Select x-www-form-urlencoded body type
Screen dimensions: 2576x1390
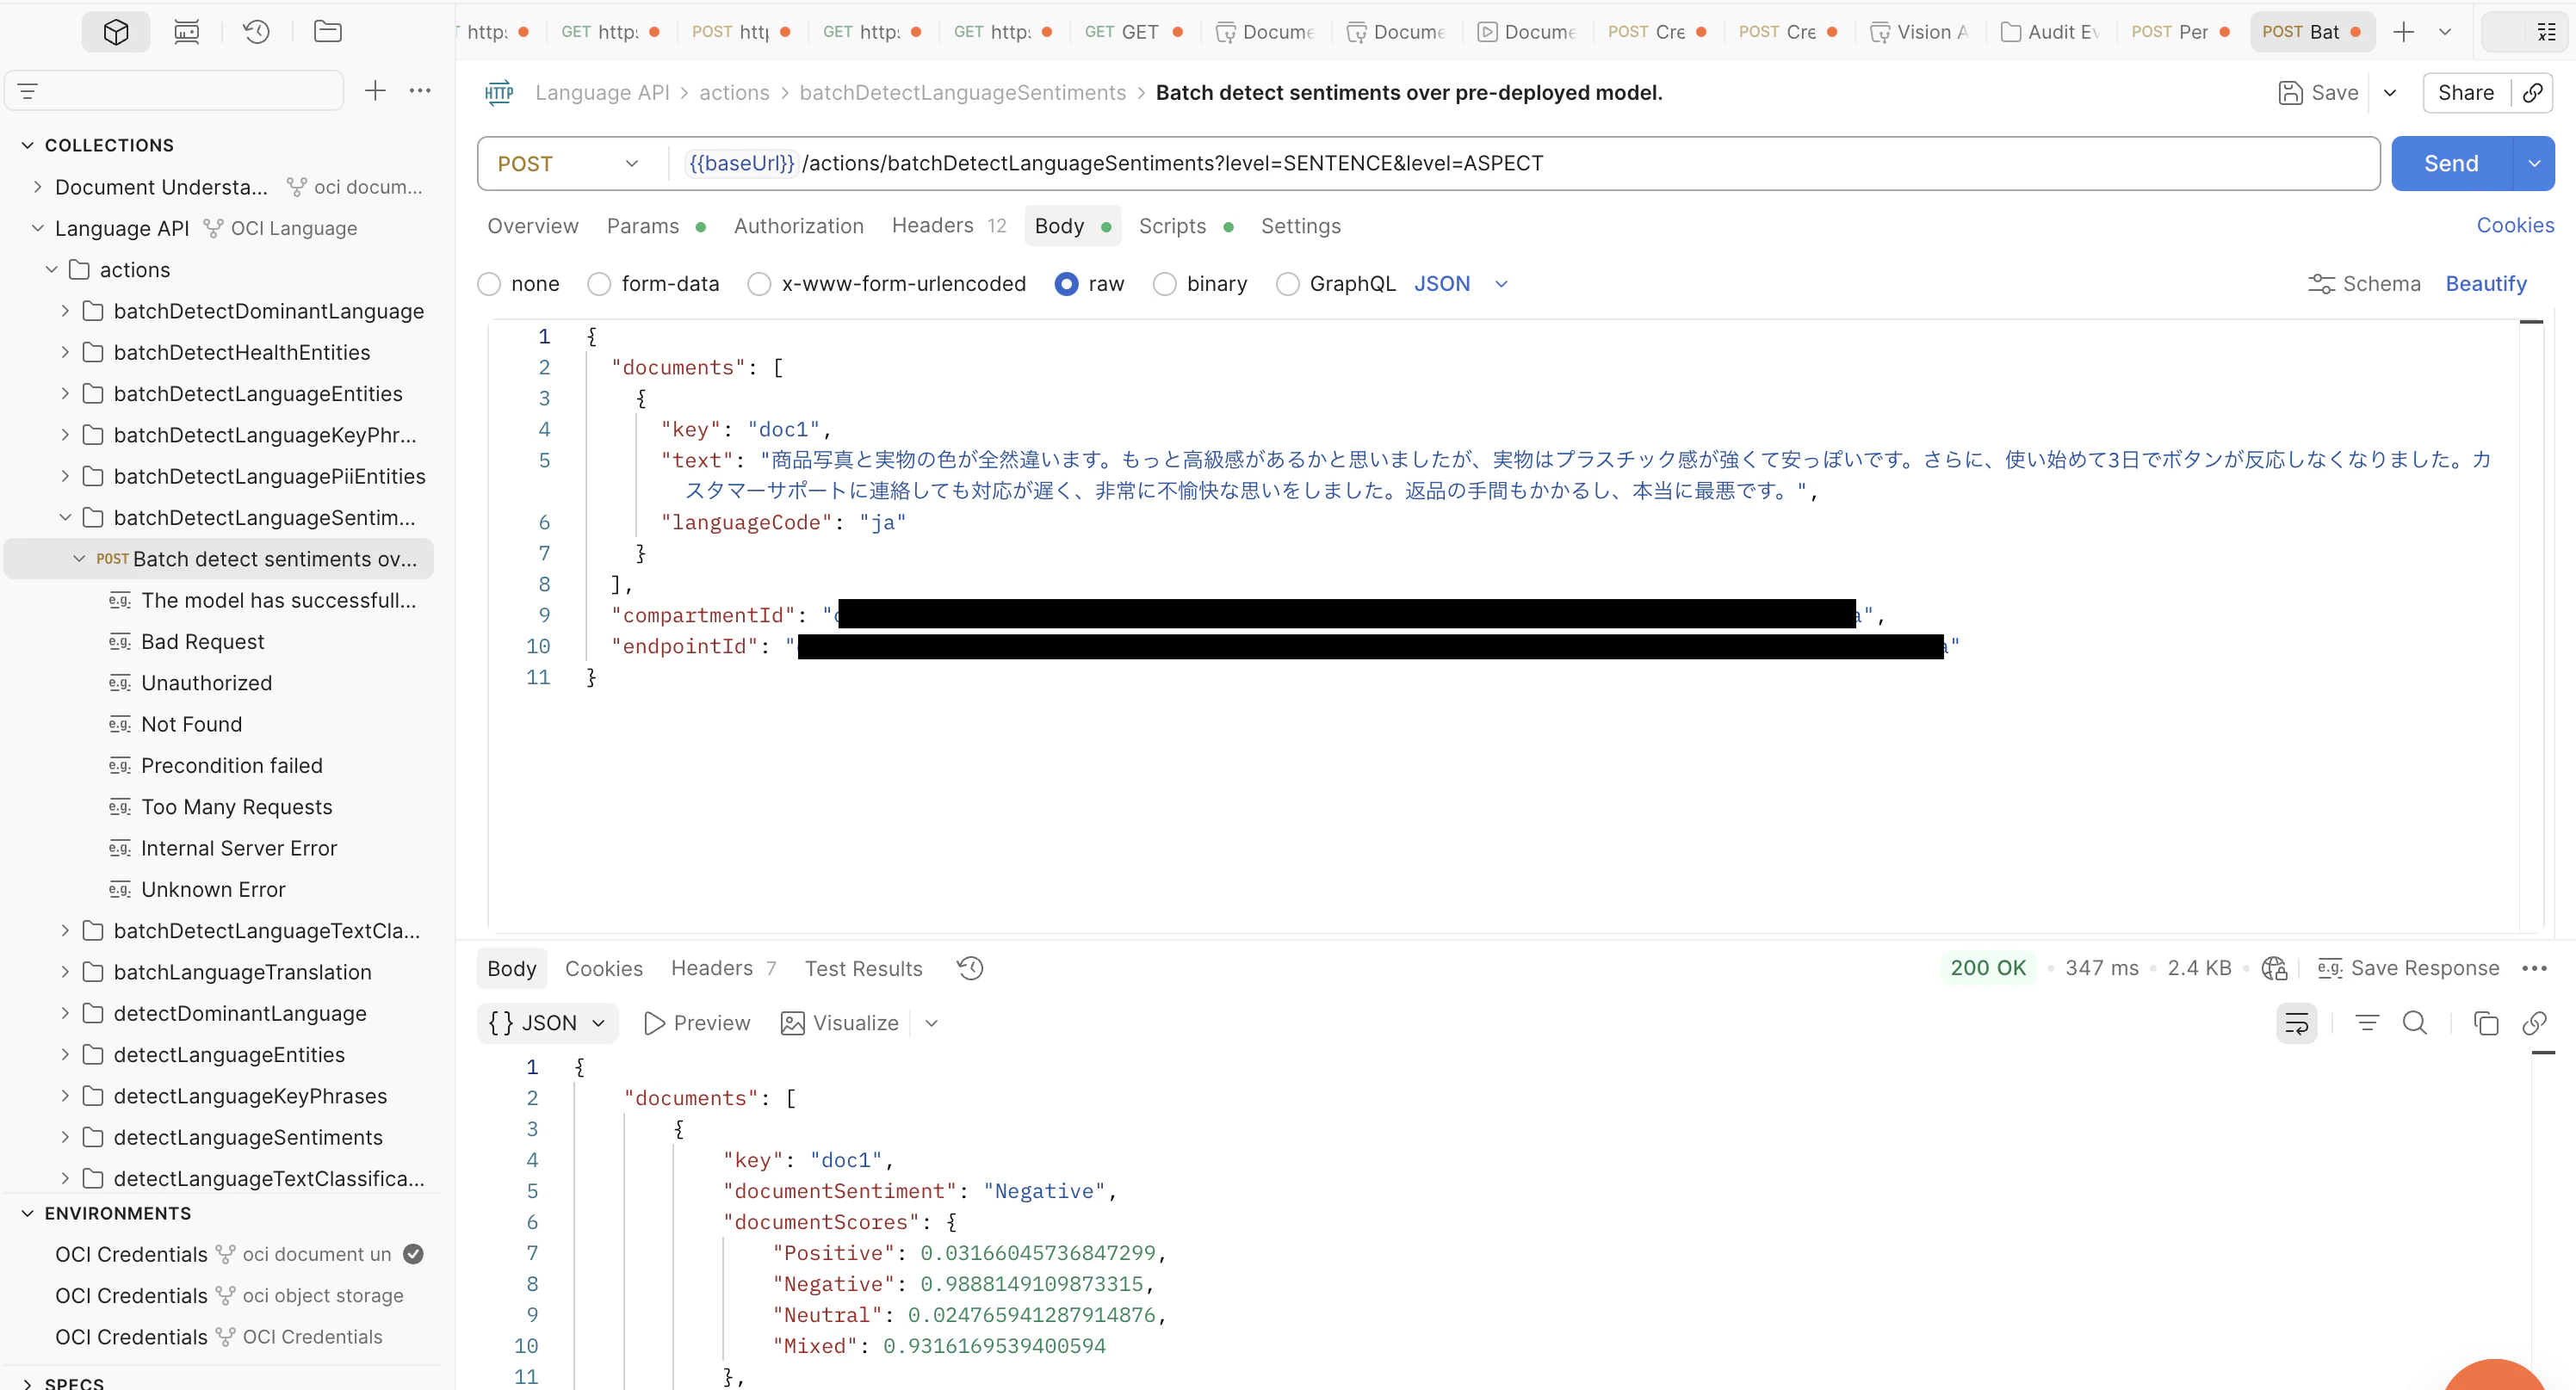pos(760,284)
